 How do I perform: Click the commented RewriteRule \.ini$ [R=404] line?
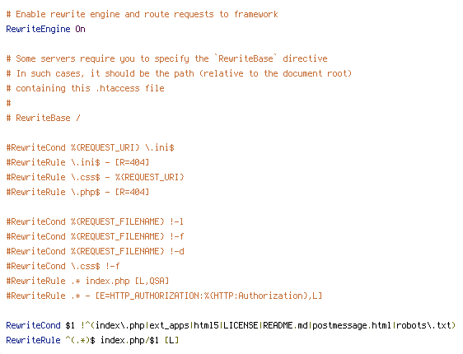77,162
